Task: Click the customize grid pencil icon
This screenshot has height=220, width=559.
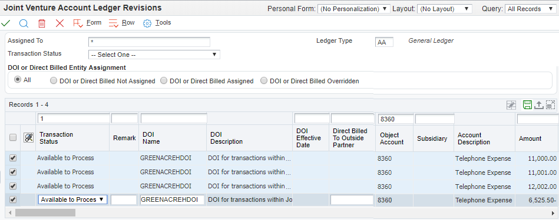Action: click(x=511, y=104)
